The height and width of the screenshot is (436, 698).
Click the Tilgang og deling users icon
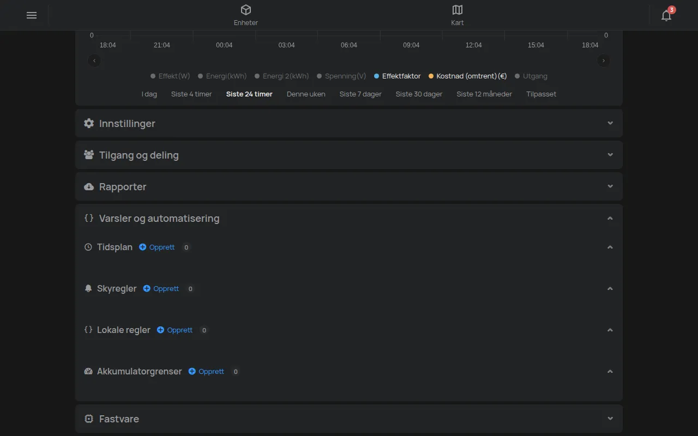[89, 155]
